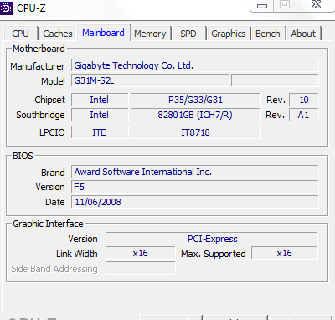This screenshot has height=320, width=335.
Task: Click the Link Width label
Action: click(x=77, y=254)
